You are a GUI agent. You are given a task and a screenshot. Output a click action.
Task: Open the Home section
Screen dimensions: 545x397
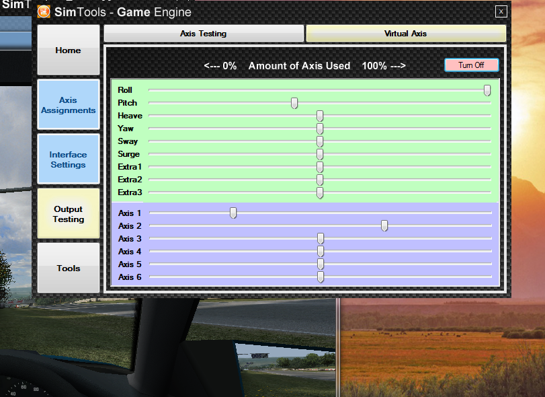69,50
